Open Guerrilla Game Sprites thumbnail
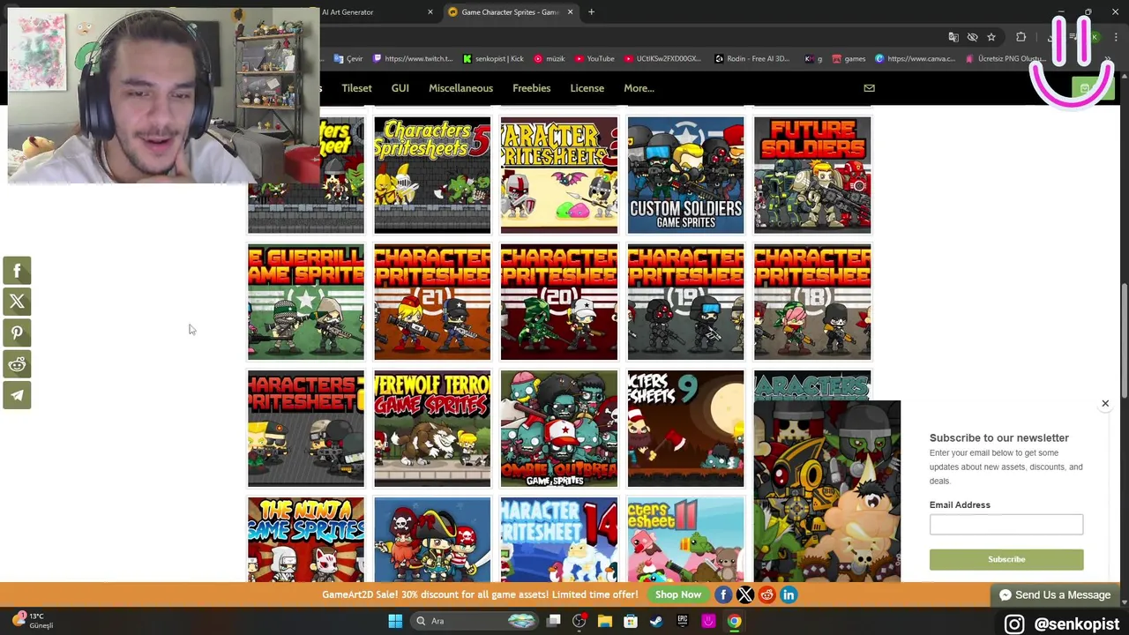This screenshot has width=1129, height=635. (306, 303)
